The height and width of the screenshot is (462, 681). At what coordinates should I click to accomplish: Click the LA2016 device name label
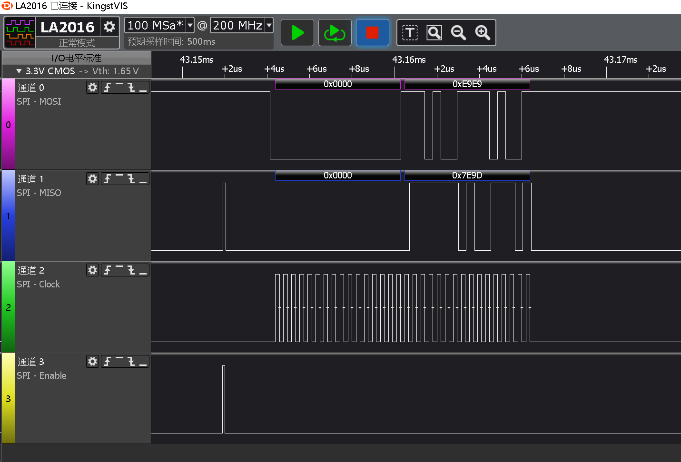[68, 27]
